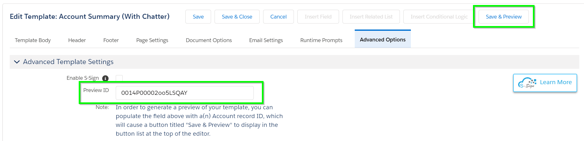
Task: Enable the S-Sign checkbox
Action: point(119,78)
